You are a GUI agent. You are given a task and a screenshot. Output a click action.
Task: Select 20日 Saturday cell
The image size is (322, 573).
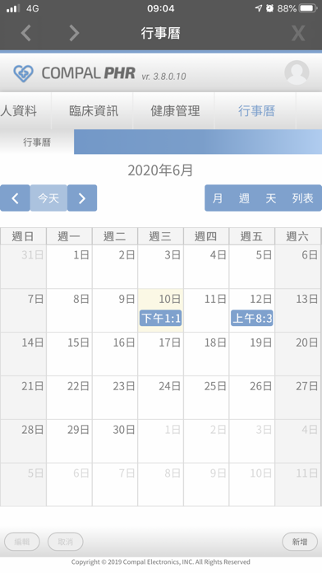(x=298, y=354)
